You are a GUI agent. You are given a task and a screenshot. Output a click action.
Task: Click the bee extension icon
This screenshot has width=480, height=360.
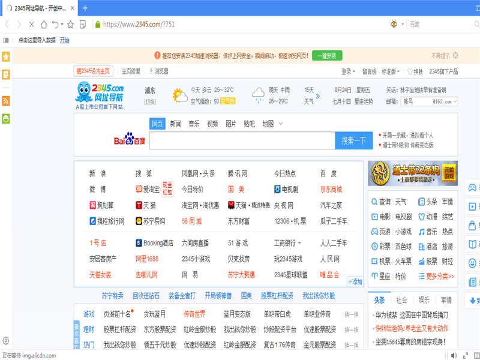click(394, 24)
